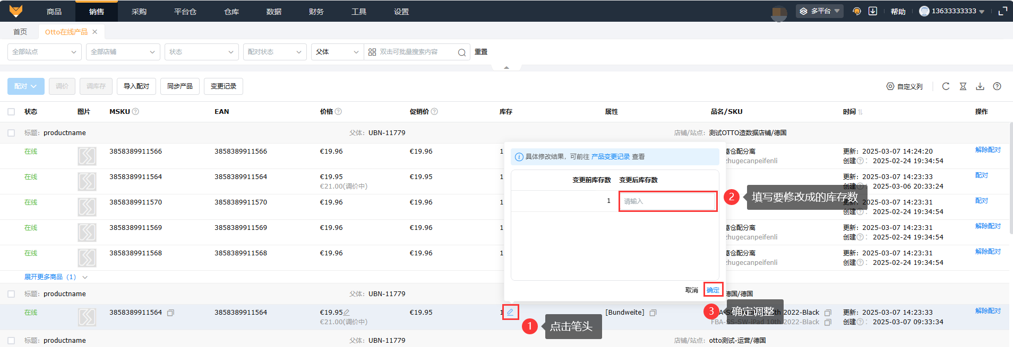Open the 产品变更记录 link in the popup

click(x=611, y=157)
